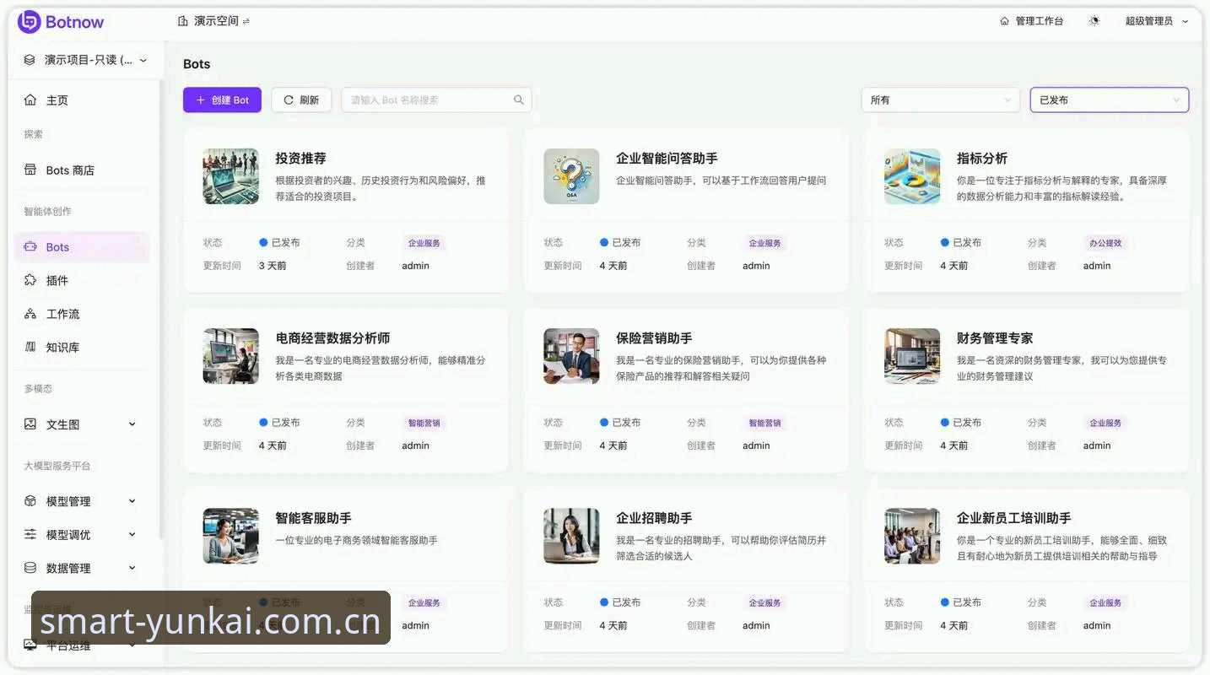Click 3 天前 update time on 投资推荐

pyautogui.click(x=273, y=266)
